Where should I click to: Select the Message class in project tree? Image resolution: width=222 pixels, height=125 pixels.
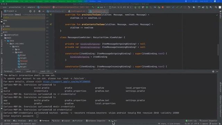coord(23,61)
